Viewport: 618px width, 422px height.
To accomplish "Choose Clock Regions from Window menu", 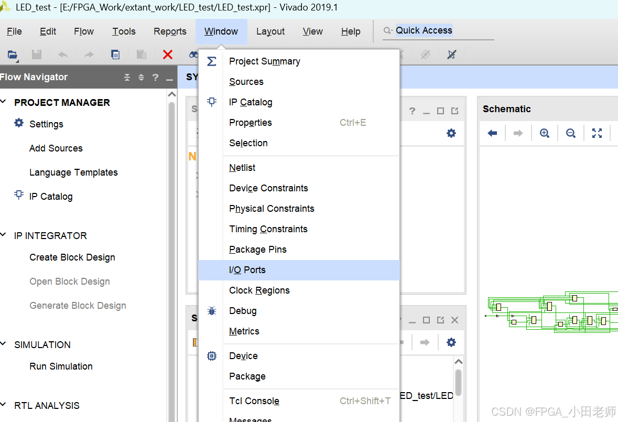I will 299,290.
